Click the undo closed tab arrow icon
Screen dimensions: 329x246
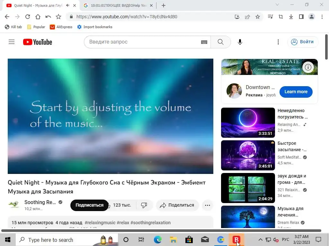48,17
